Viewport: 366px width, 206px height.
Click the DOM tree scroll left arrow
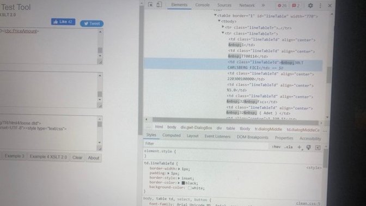tap(147, 119)
